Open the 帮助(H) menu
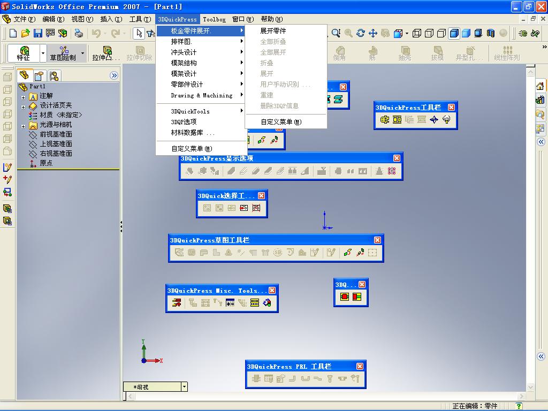Screen dimensions: 548x411 [271, 19]
